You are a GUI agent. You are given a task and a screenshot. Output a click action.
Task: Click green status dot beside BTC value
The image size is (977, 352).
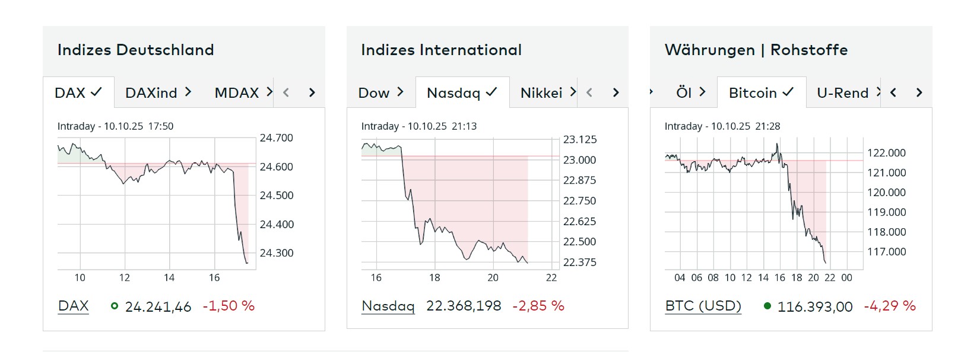767,306
